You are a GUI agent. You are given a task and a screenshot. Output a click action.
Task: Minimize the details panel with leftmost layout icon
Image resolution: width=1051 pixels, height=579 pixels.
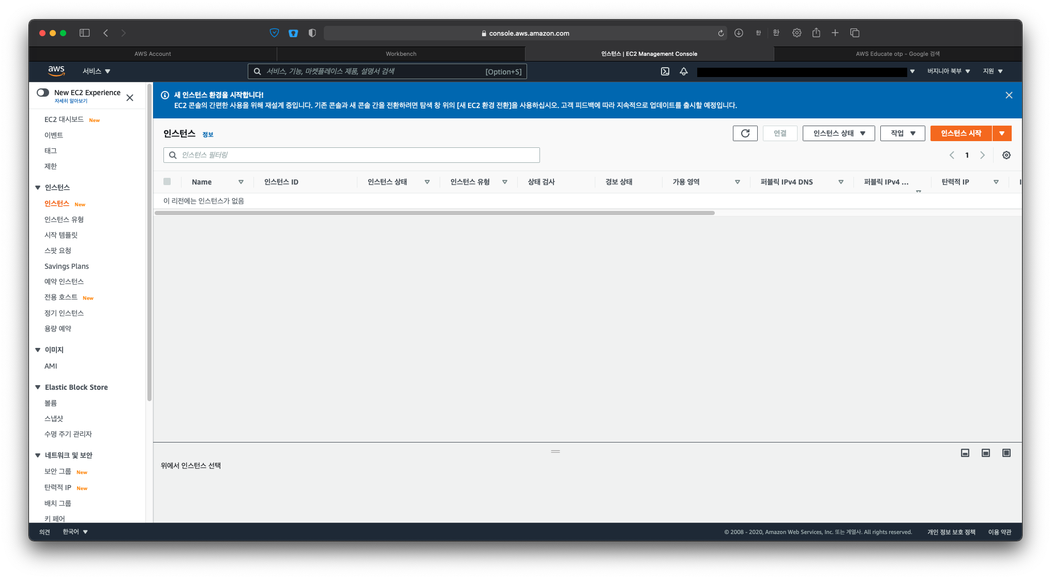tap(965, 453)
